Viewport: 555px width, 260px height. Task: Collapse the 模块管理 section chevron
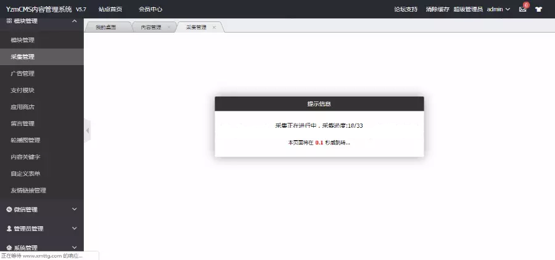(75, 21)
